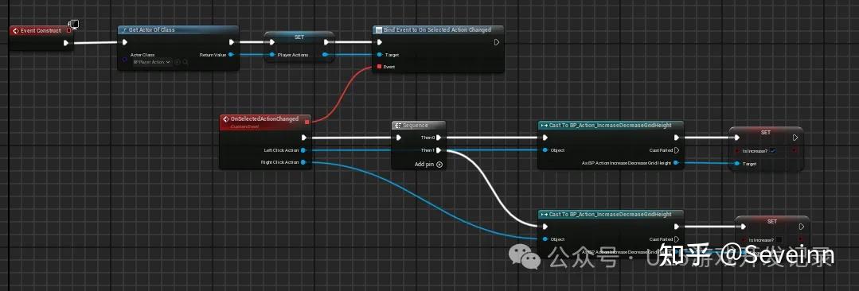The width and height of the screenshot is (859, 291).
Task: Click Sequence node exec input pin
Action: click(x=399, y=138)
